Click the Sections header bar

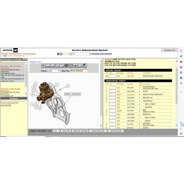[x=14, y=98]
